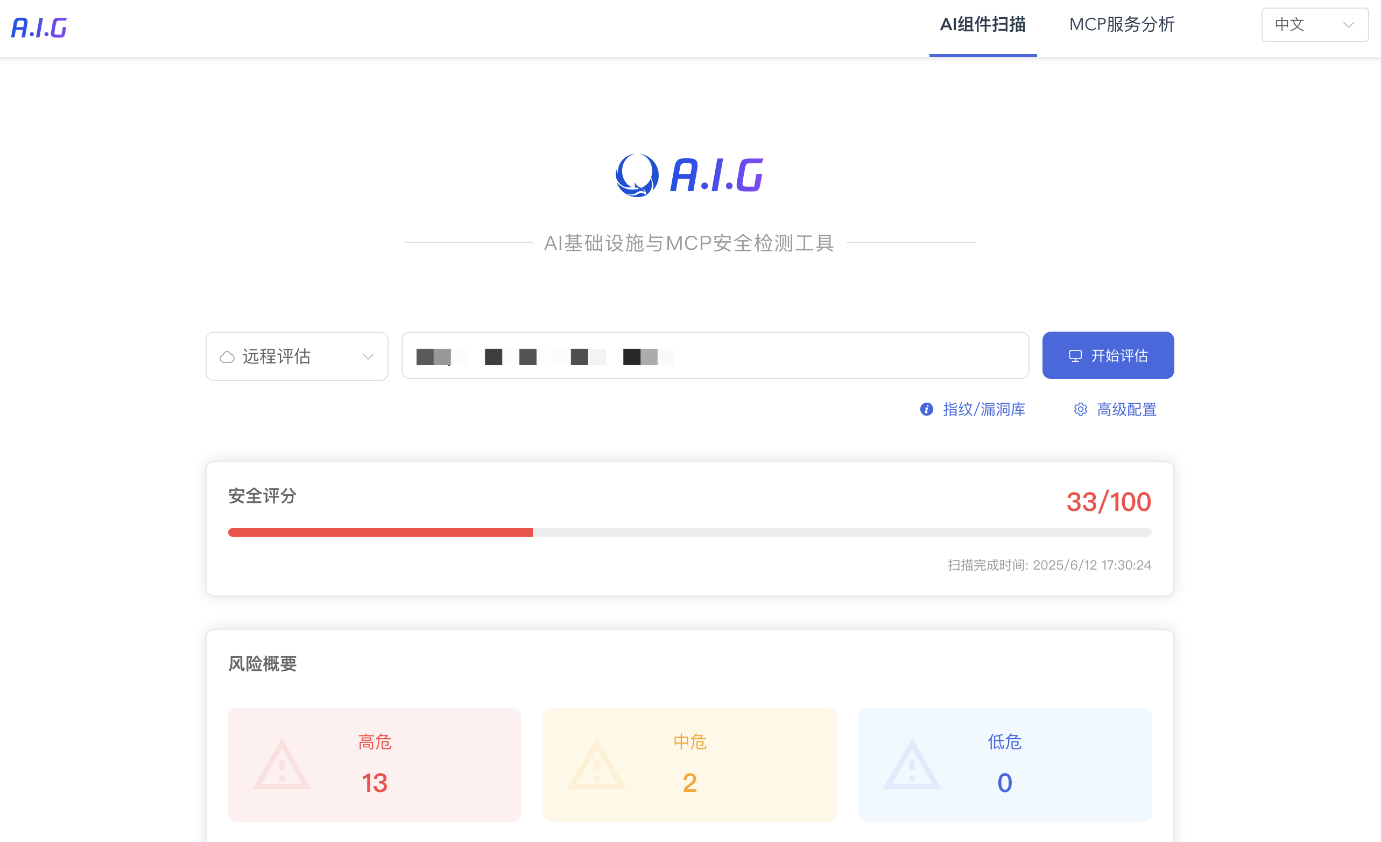The width and height of the screenshot is (1381, 842).
Task: Click the cloud icon in the 远程评估 selector
Action: click(x=227, y=356)
